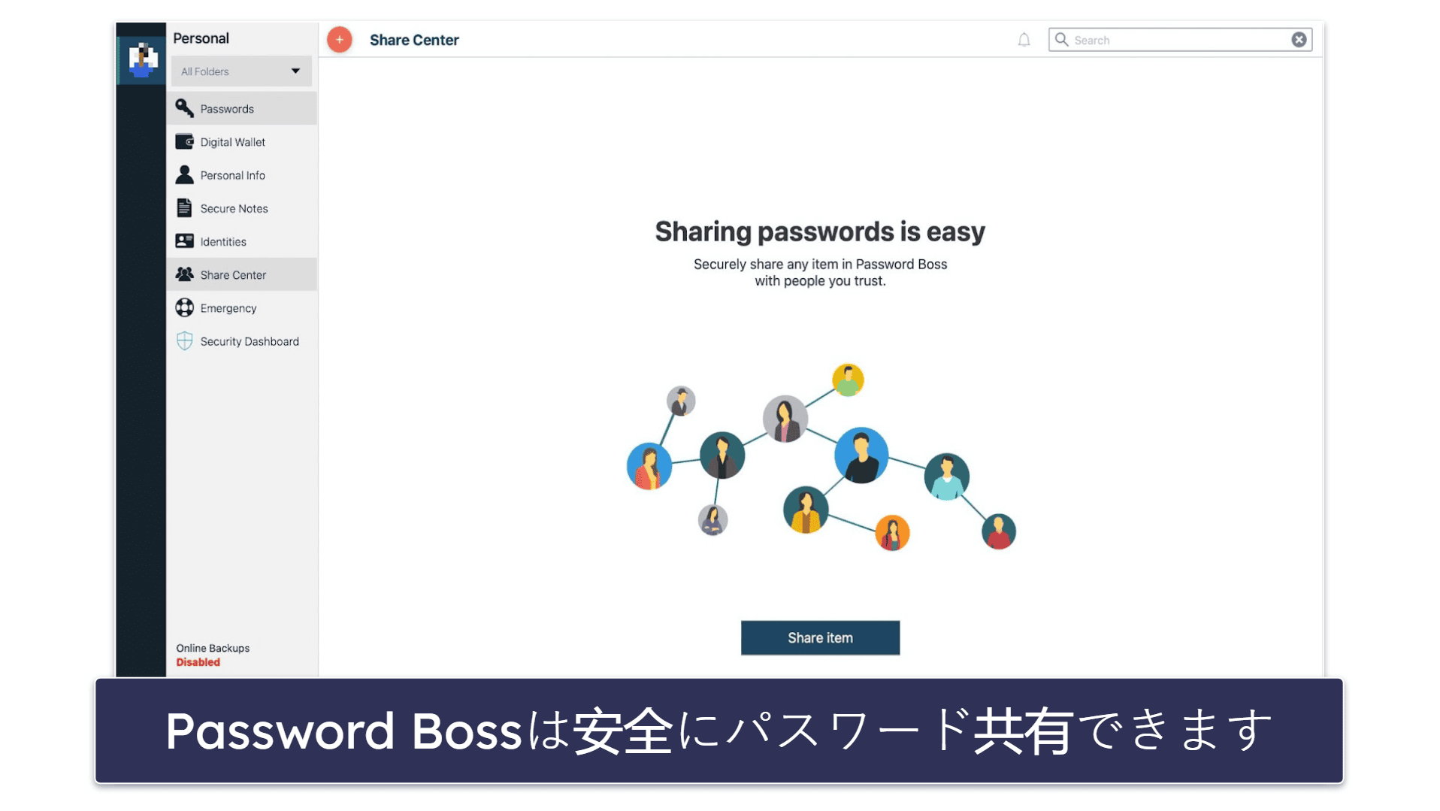The width and height of the screenshot is (1440, 811).
Task: Click the profile avatar in the dark sidebar
Action: (x=142, y=60)
